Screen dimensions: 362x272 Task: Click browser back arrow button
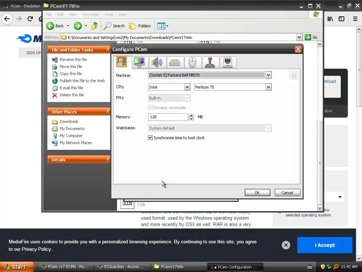point(7,19)
